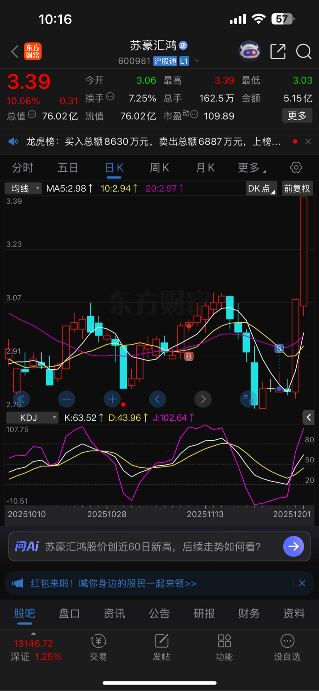
Task: Tap the 沪股通 tag
Action: coord(165,61)
